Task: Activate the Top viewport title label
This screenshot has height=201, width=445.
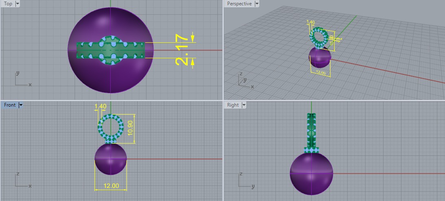Action: tap(8, 4)
